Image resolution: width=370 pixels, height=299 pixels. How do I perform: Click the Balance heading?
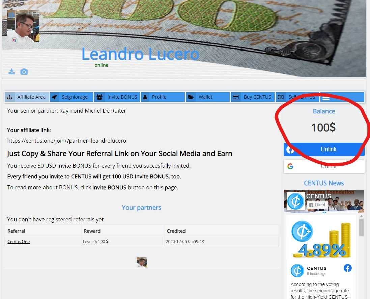click(324, 111)
